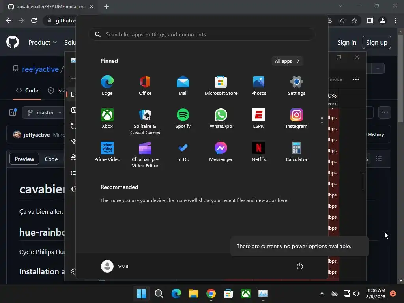Click the Windows Start button on taskbar
This screenshot has height=303, width=404.
pos(142,294)
